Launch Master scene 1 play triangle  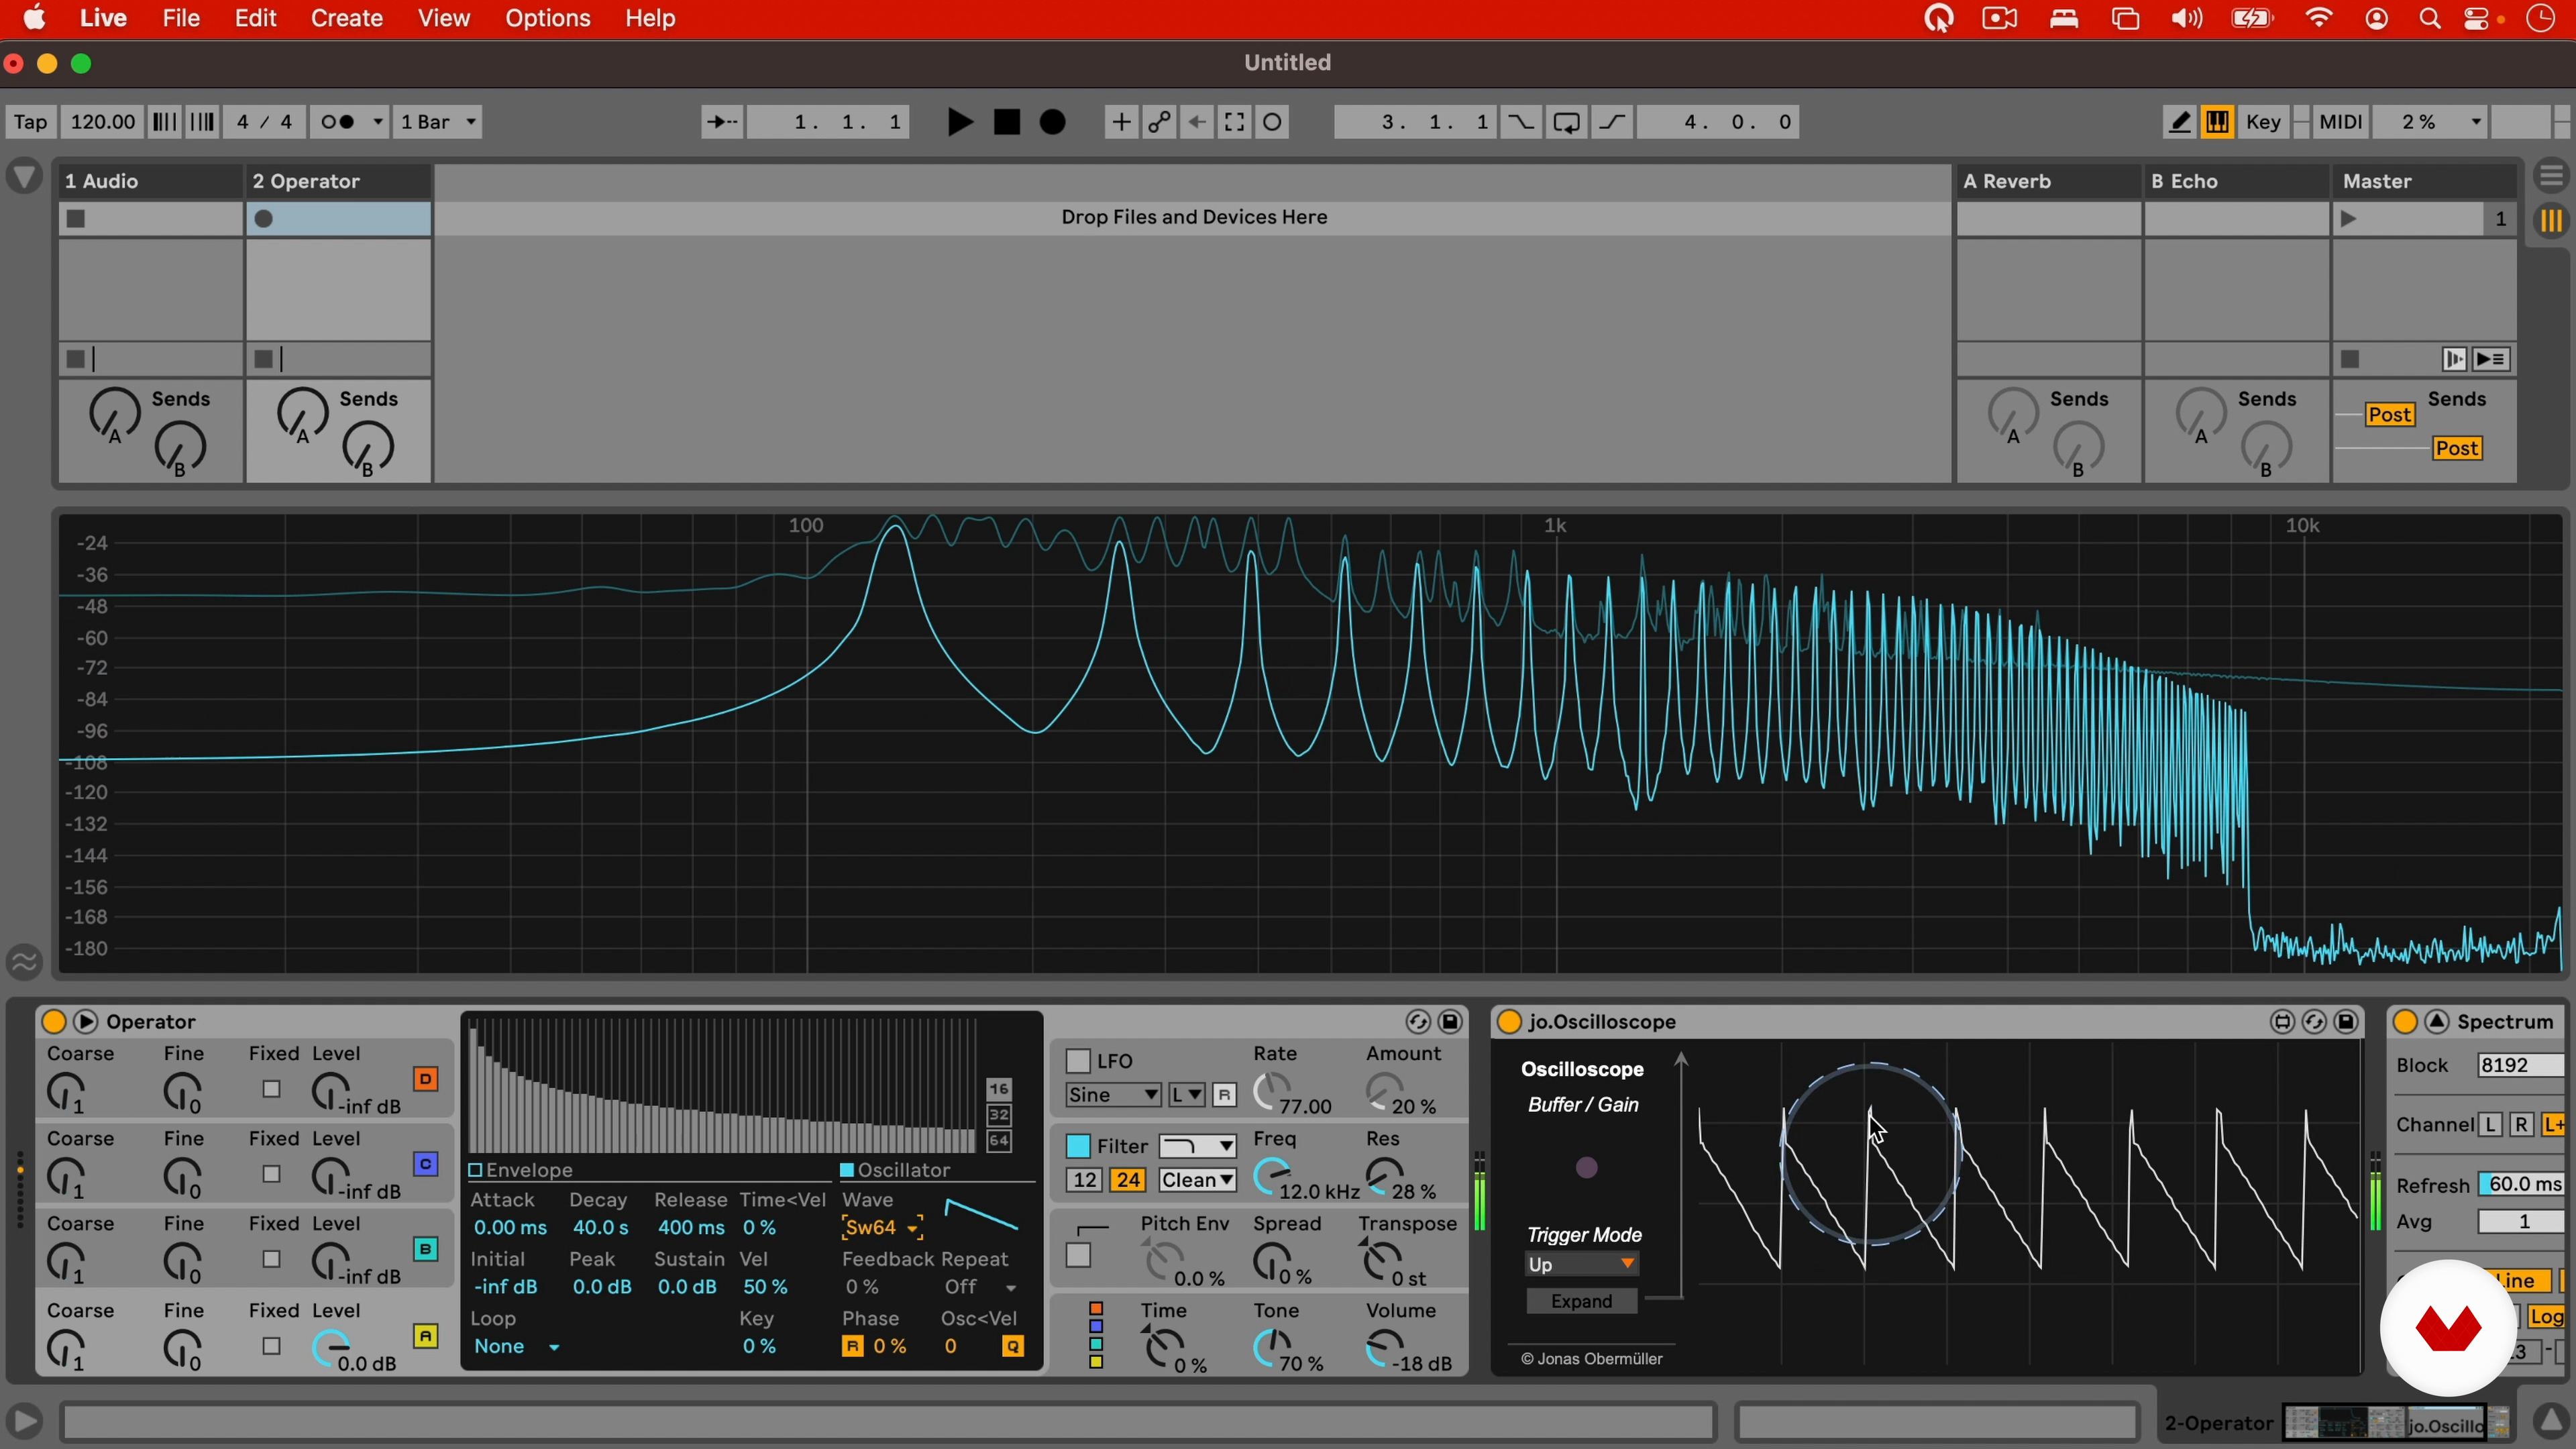click(x=2349, y=219)
